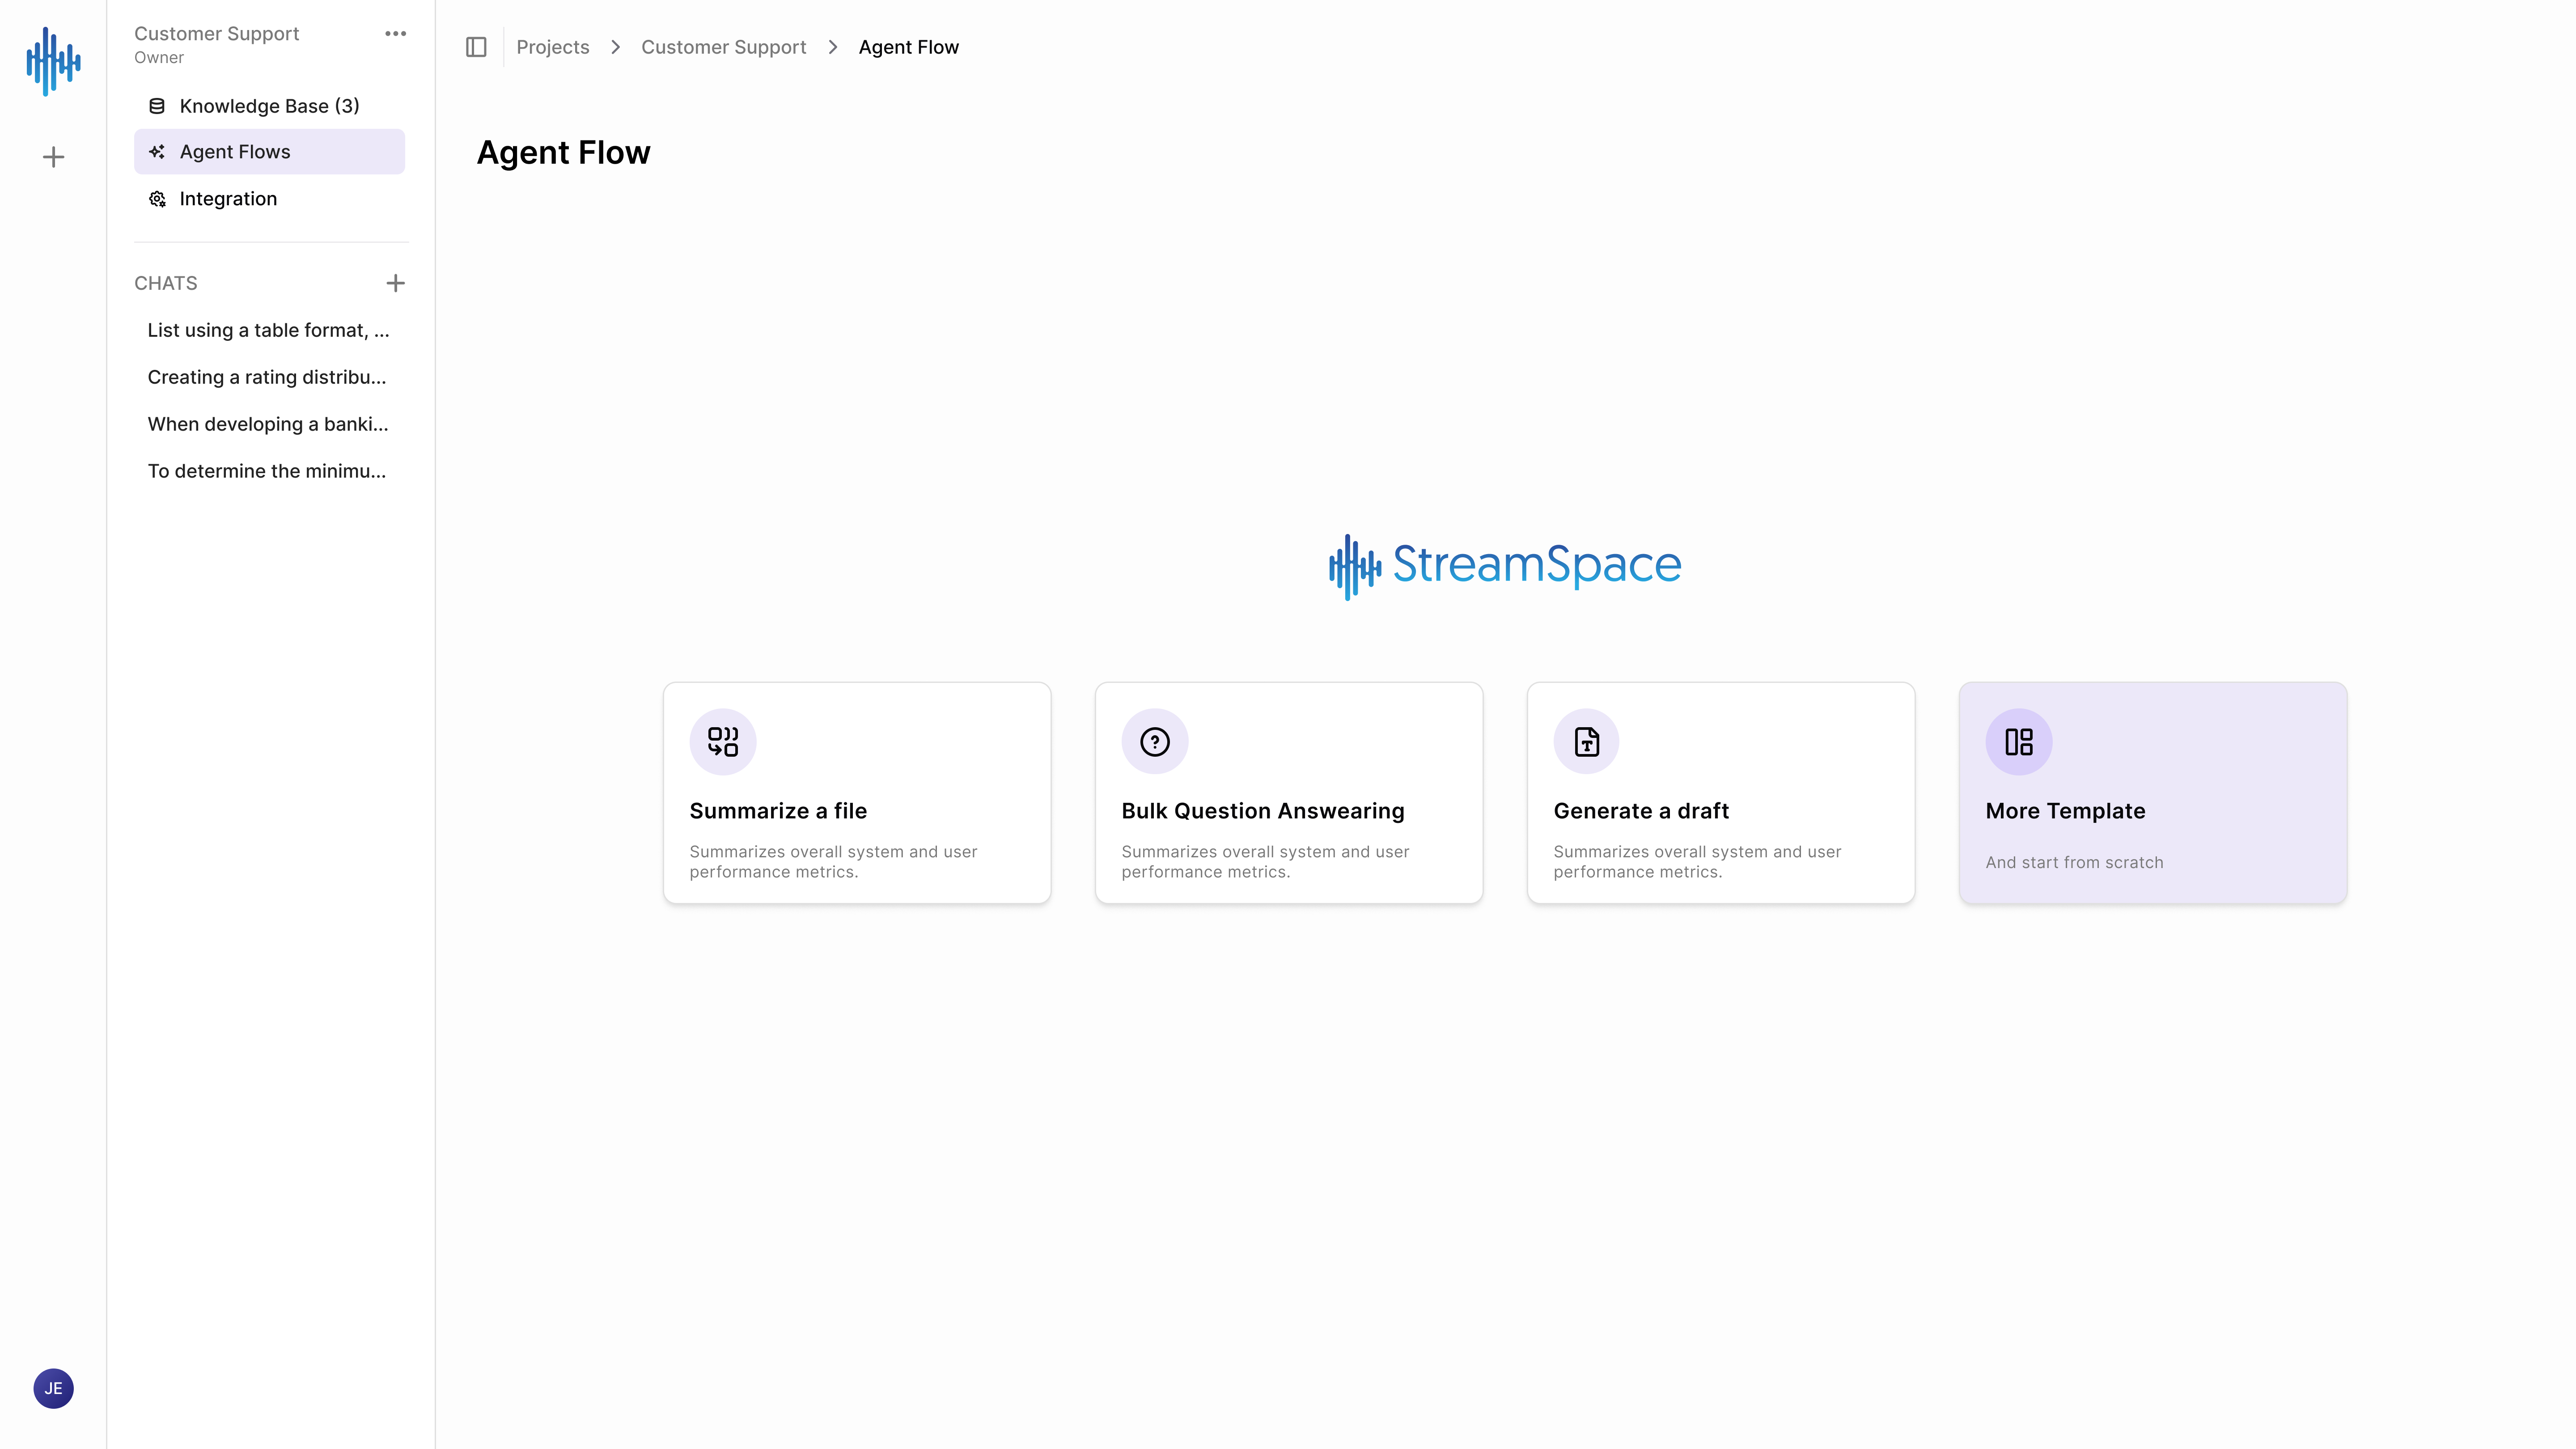Click Agent Flow in the breadcrumb
The image size is (2576, 1449).
(x=909, y=47)
